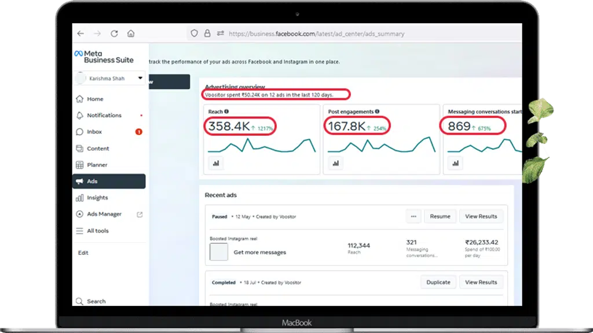This screenshot has width=593, height=333.
Task: Click the Reach info icon
Action: point(226,112)
